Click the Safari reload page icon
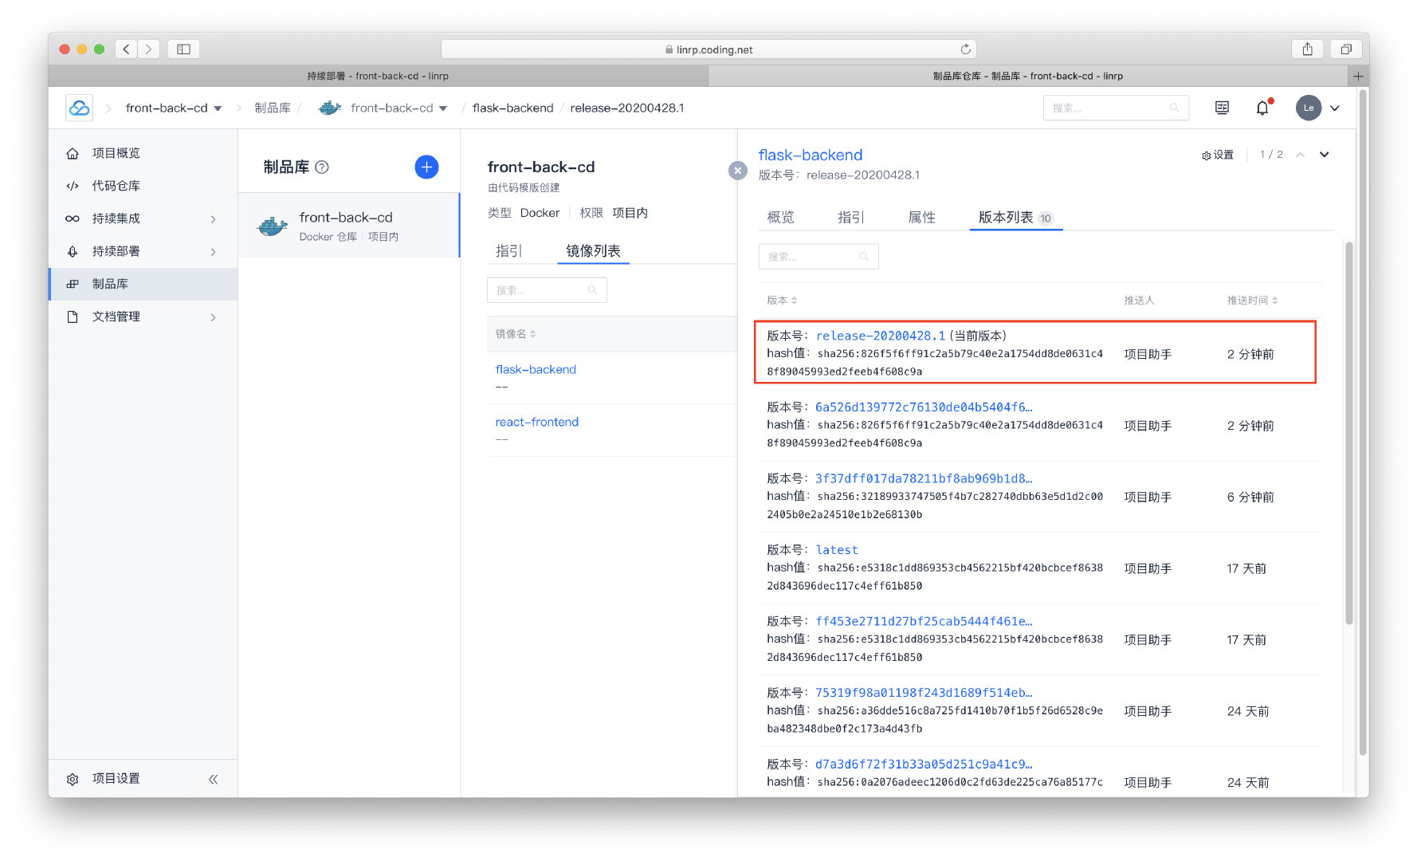The image size is (1417, 861). click(x=965, y=49)
